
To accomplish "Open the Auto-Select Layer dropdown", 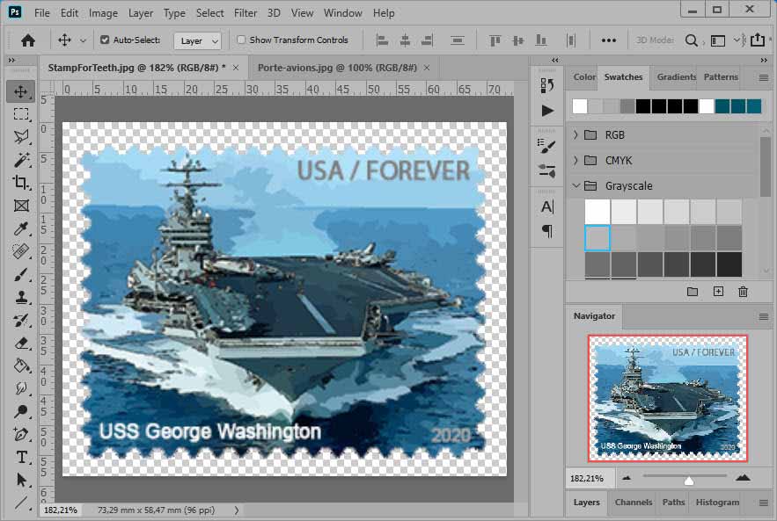I will tap(198, 41).
